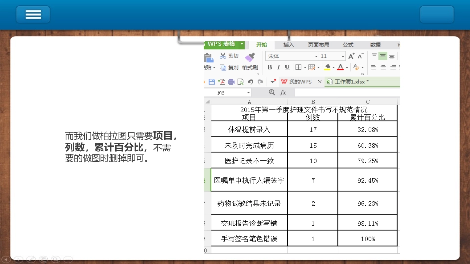Viewport: 470px width, 264px height.
Task: Select the title cell 2015年第一季度护理文件书写不规范情况
Action: (x=304, y=109)
